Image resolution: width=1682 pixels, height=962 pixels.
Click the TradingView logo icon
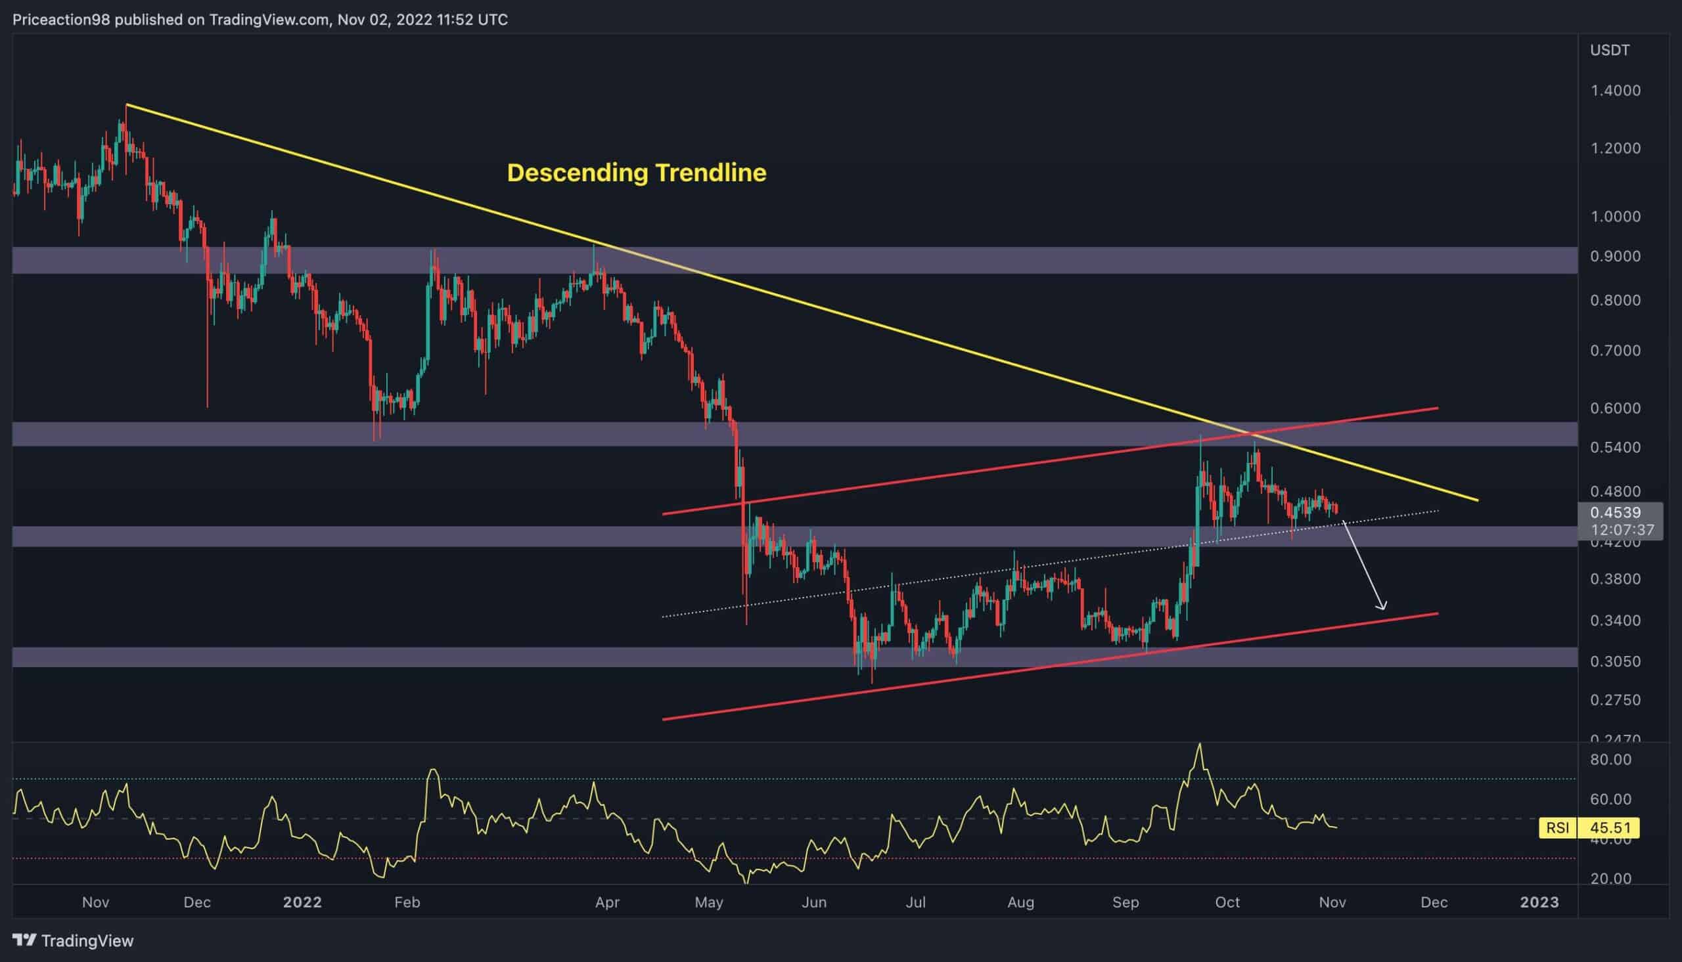[25, 940]
